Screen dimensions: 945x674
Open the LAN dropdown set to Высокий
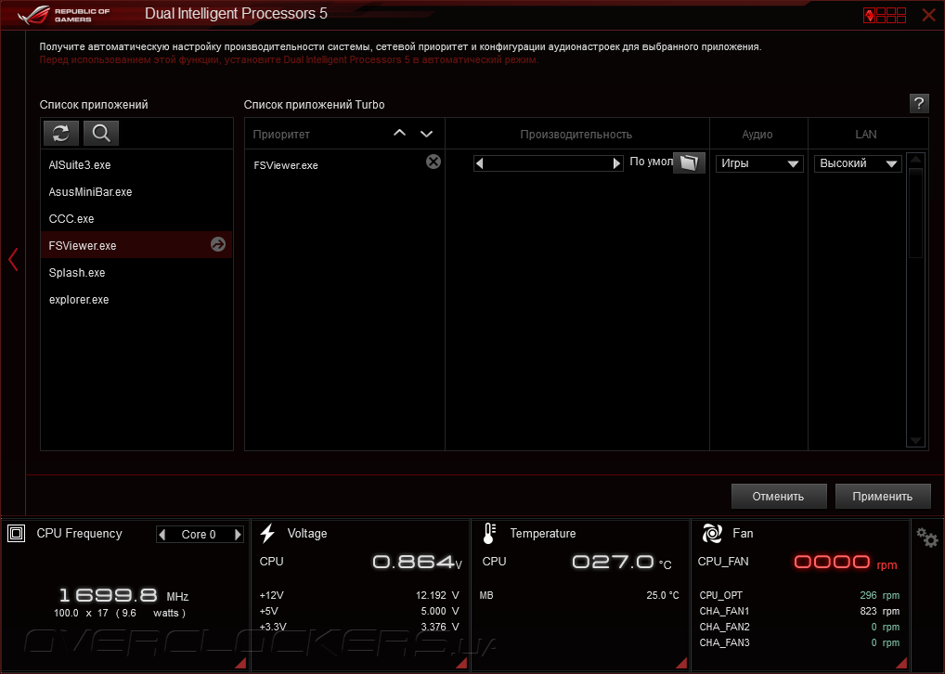[858, 163]
